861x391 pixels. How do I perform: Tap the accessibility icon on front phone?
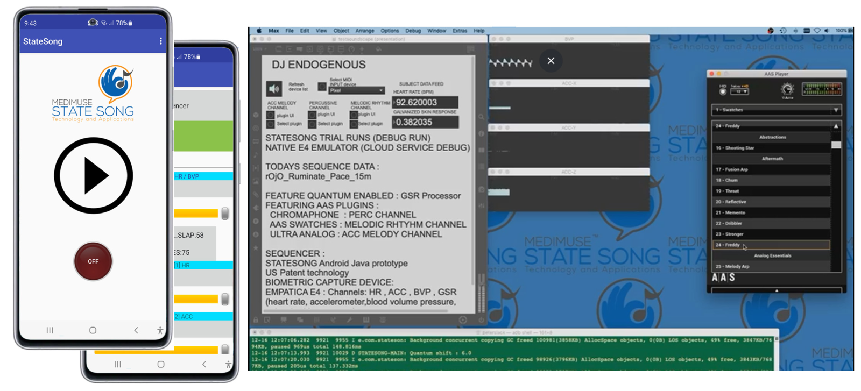(x=160, y=331)
